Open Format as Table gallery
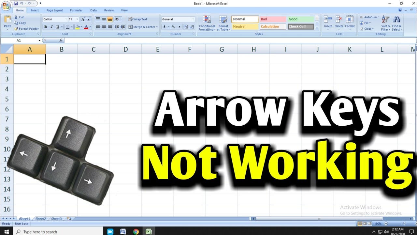The image size is (417, 235). coord(223,23)
